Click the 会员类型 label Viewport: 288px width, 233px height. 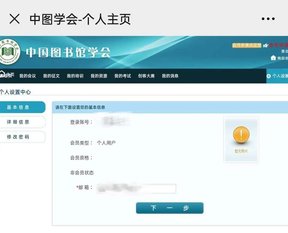[x=81, y=143]
